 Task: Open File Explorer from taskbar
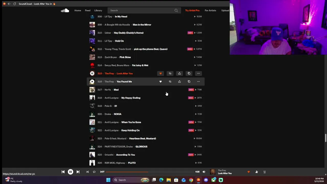click(169, 180)
